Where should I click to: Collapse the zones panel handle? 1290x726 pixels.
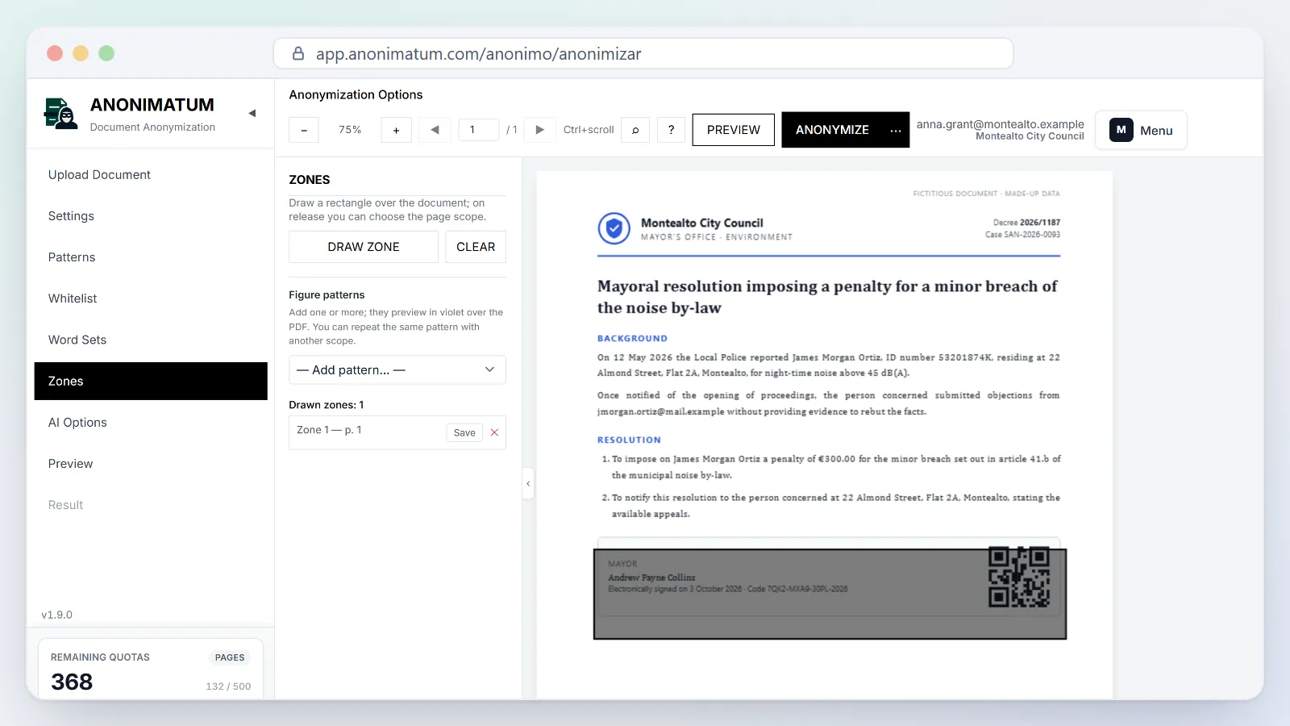[x=528, y=484]
